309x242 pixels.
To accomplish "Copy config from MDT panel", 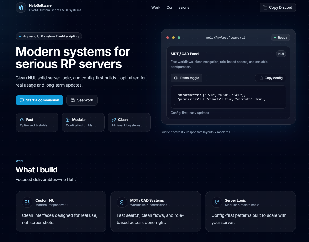I will (x=270, y=78).
